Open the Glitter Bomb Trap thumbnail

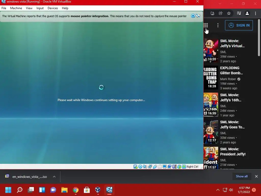211,78
